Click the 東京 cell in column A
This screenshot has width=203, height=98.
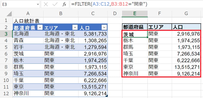point(28,87)
